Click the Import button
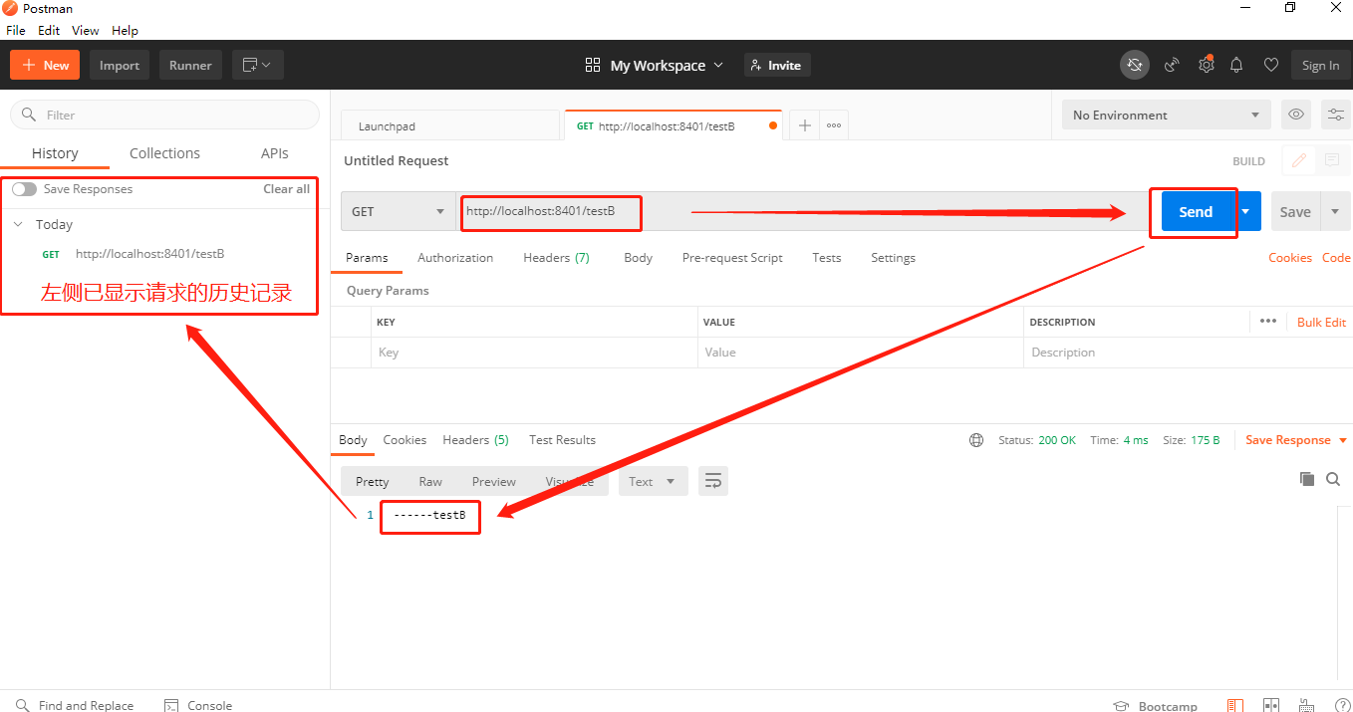Image resolution: width=1353 pixels, height=712 pixels. 120,65
